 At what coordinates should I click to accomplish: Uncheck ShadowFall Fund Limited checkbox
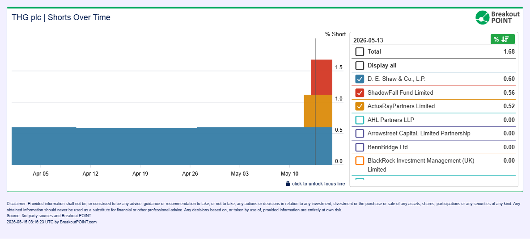(360, 92)
